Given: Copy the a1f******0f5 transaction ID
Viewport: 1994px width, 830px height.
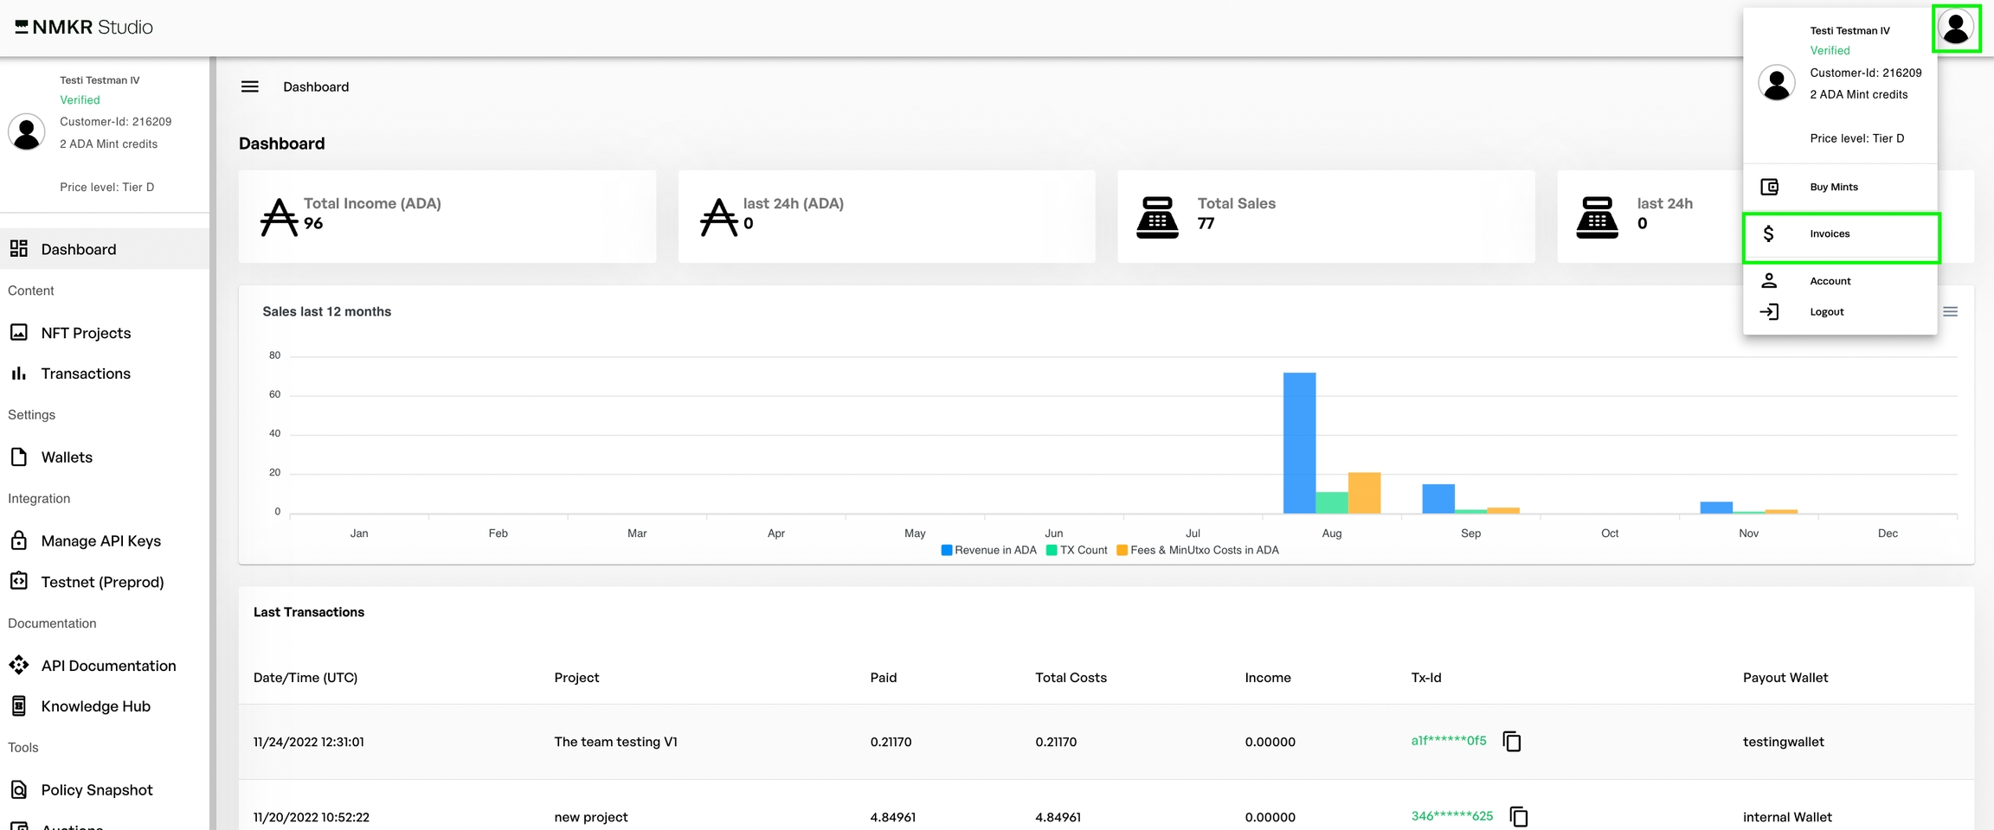Looking at the screenshot, I should click(1512, 742).
